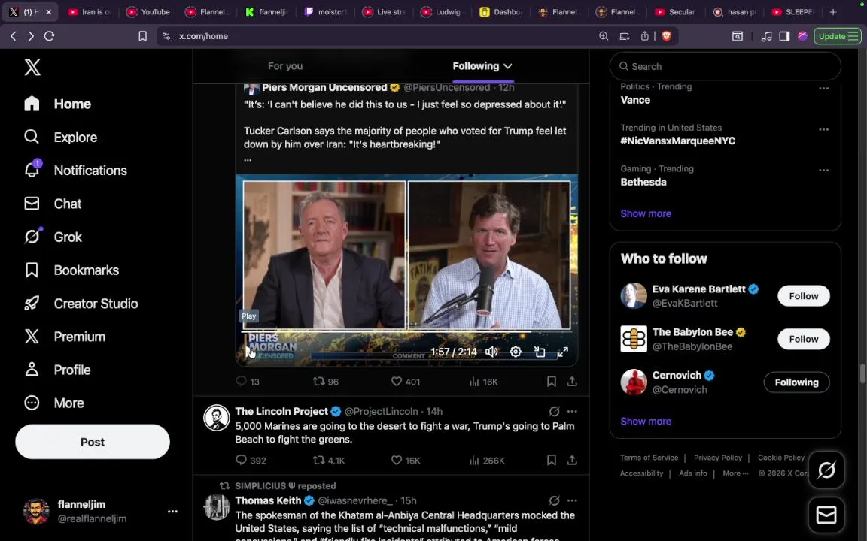View analytics of Piers Morgan post
Screen dimensions: 867x541
(x=483, y=382)
